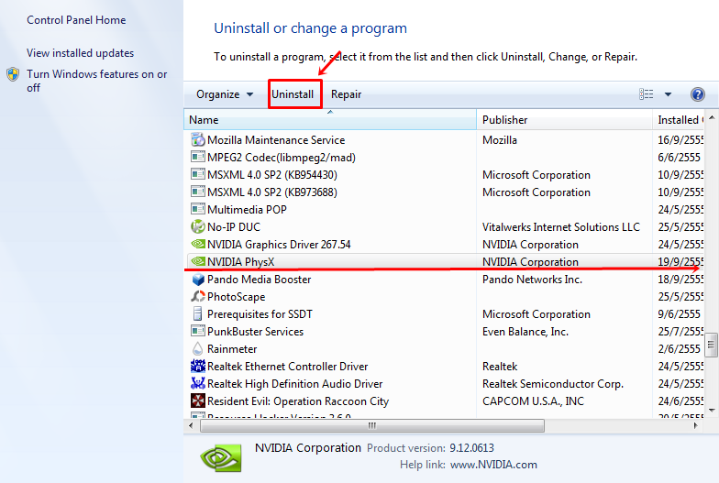Select the PhotoScape entry
Image resolution: width=719 pixels, height=483 pixels.
pyautogui.click(x=237, y=297)
